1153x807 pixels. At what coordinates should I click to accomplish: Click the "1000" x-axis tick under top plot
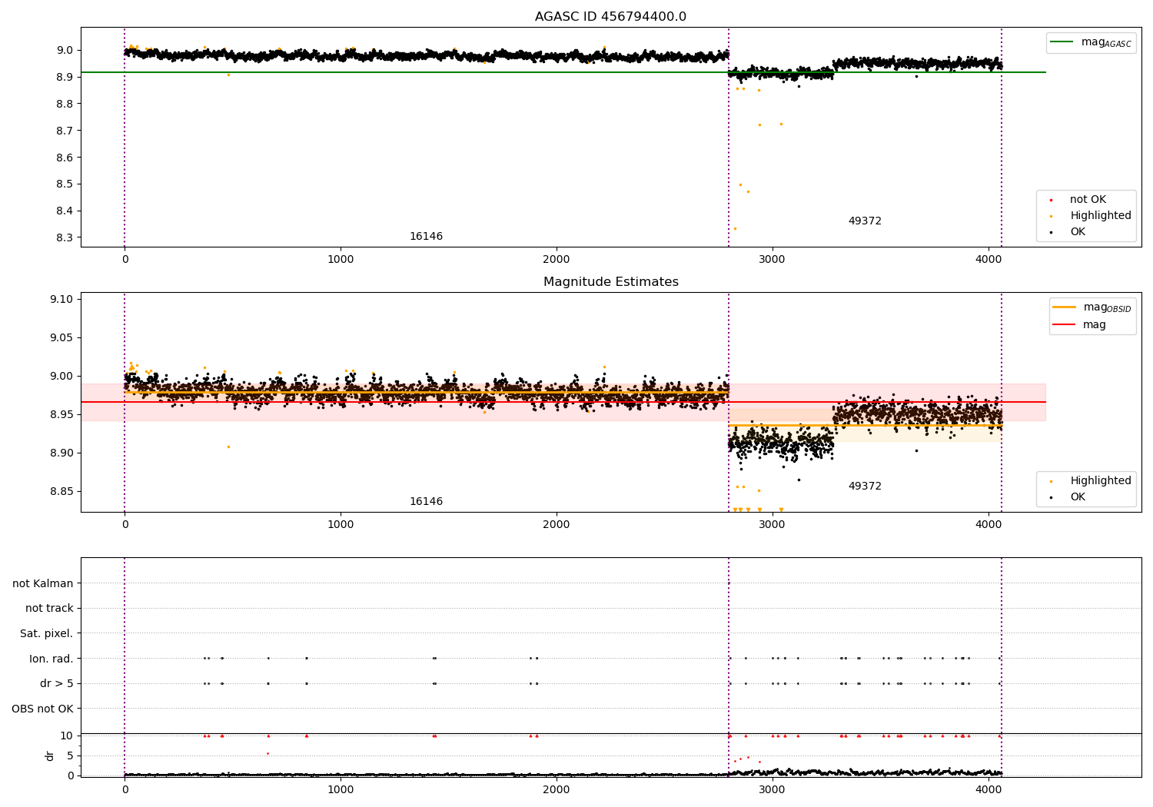[341, 260]
